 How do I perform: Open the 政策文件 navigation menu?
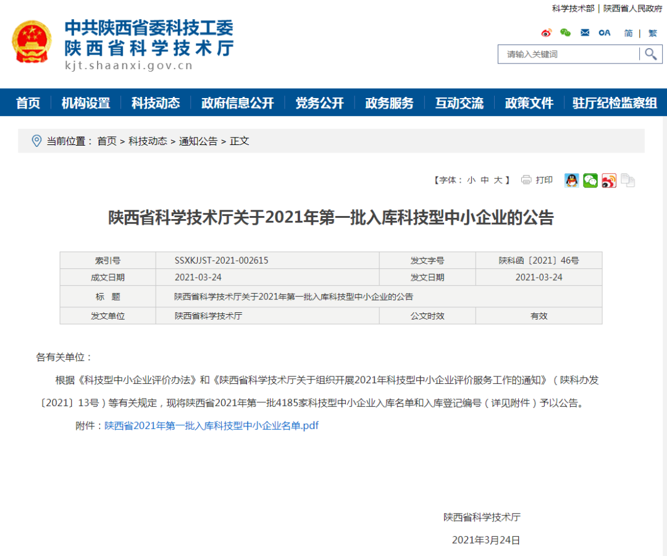point(529,103)
